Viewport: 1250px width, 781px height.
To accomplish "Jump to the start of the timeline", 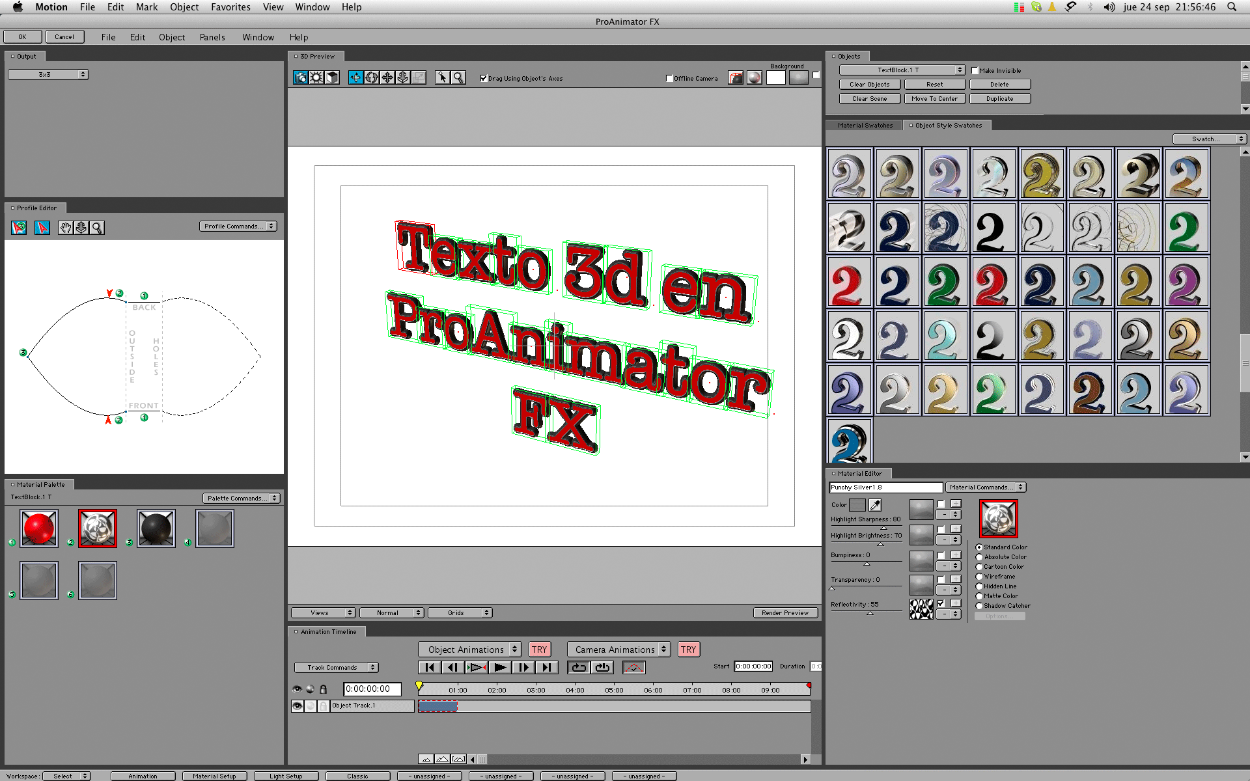I will tap(429, 667).
